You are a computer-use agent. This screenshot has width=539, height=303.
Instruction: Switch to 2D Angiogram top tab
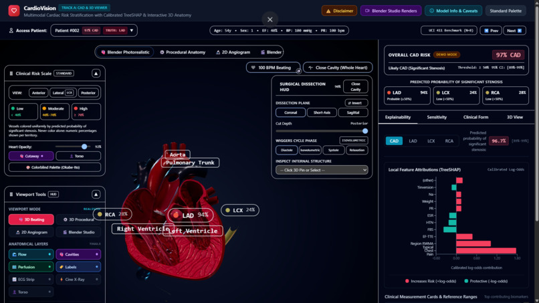(x=233, y=52)
